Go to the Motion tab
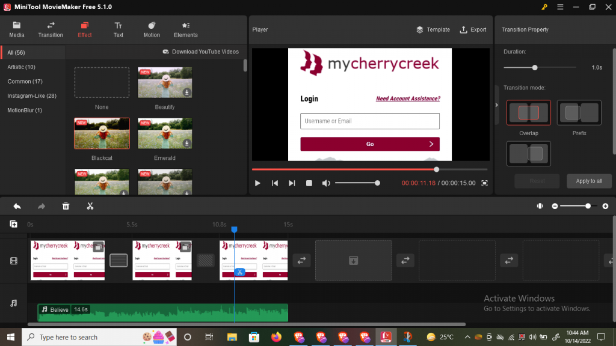616x346 pixels. [152, 30]
